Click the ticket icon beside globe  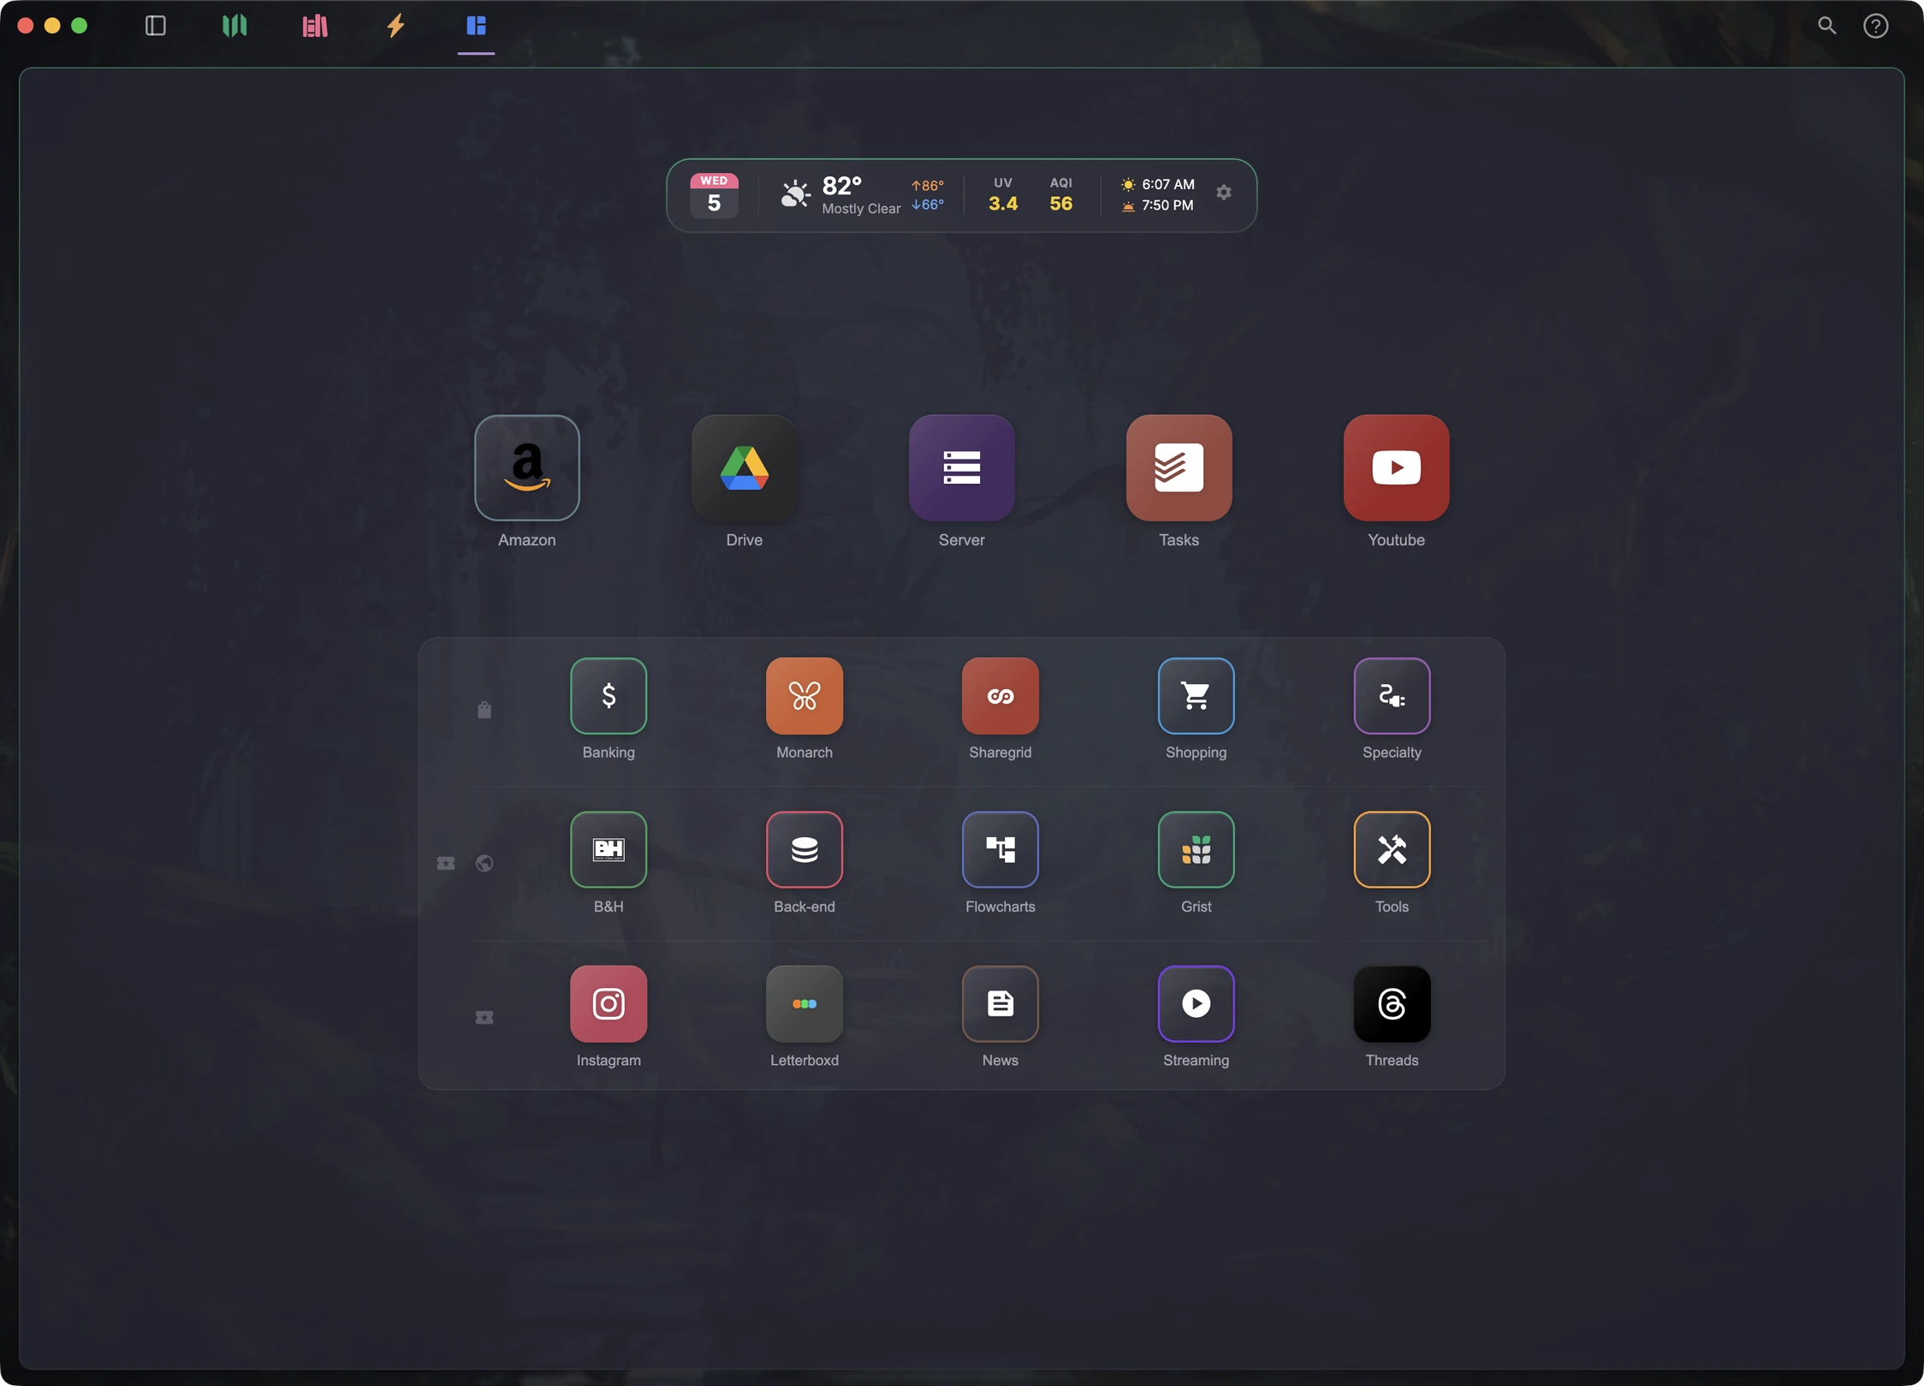[x=446, y=863]
